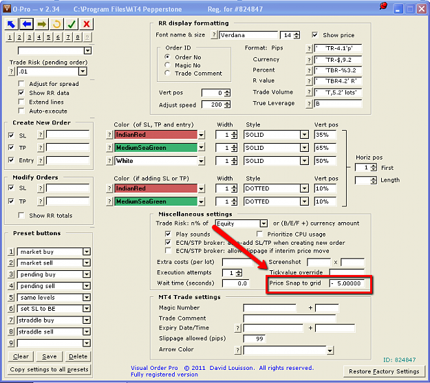
Task: Expand preset 1 market buy dropdown
Action: coord(87,252)
